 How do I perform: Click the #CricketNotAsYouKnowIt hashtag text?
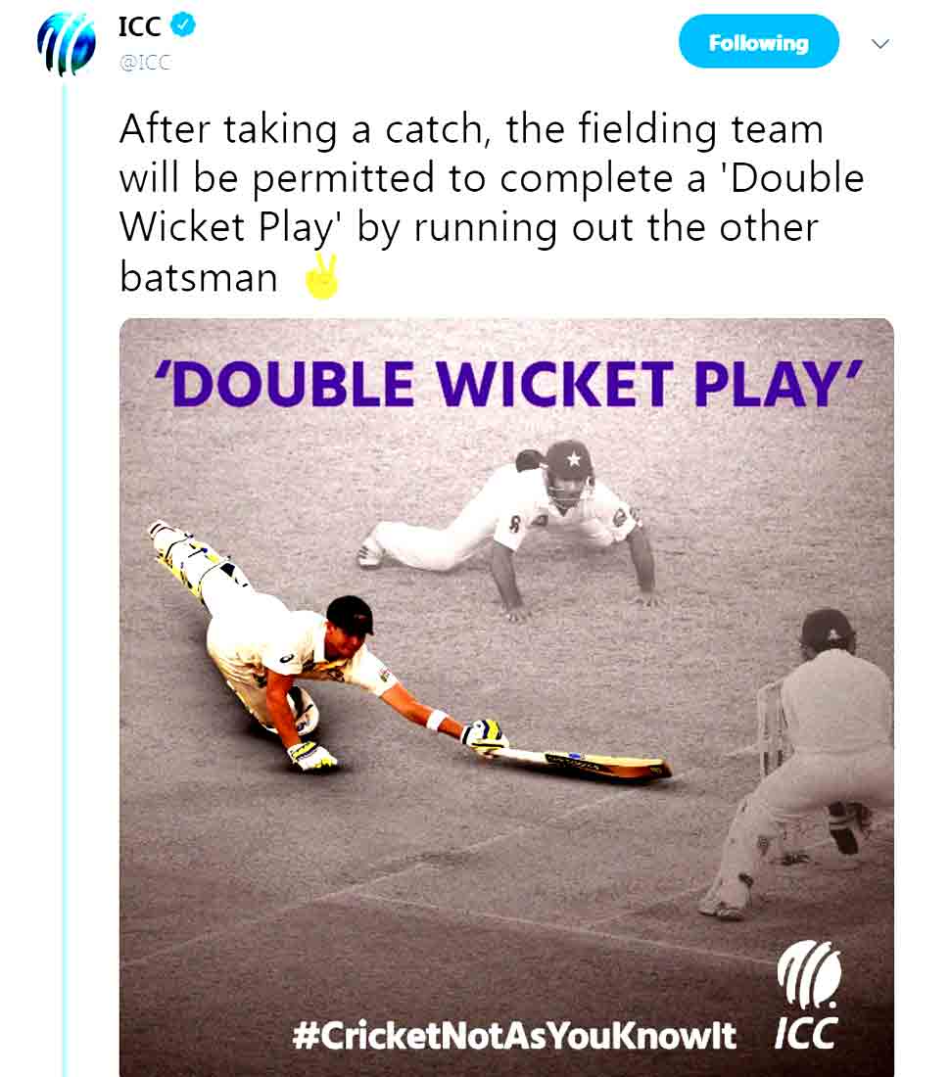(513, 1035)
